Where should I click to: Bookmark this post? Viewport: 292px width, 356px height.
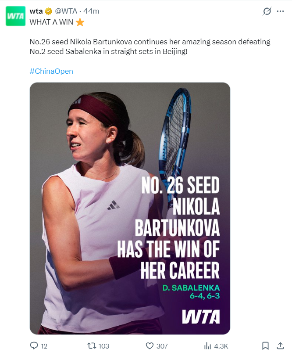266,346
